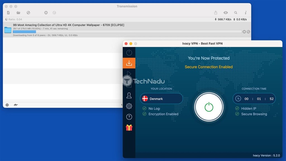Toggle Quick Look eye icon in Transmission

coord(226,13)
